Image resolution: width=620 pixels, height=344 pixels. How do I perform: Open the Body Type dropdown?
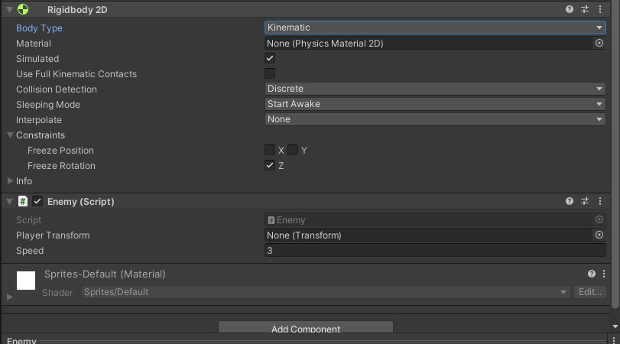(x=435, y=28)
